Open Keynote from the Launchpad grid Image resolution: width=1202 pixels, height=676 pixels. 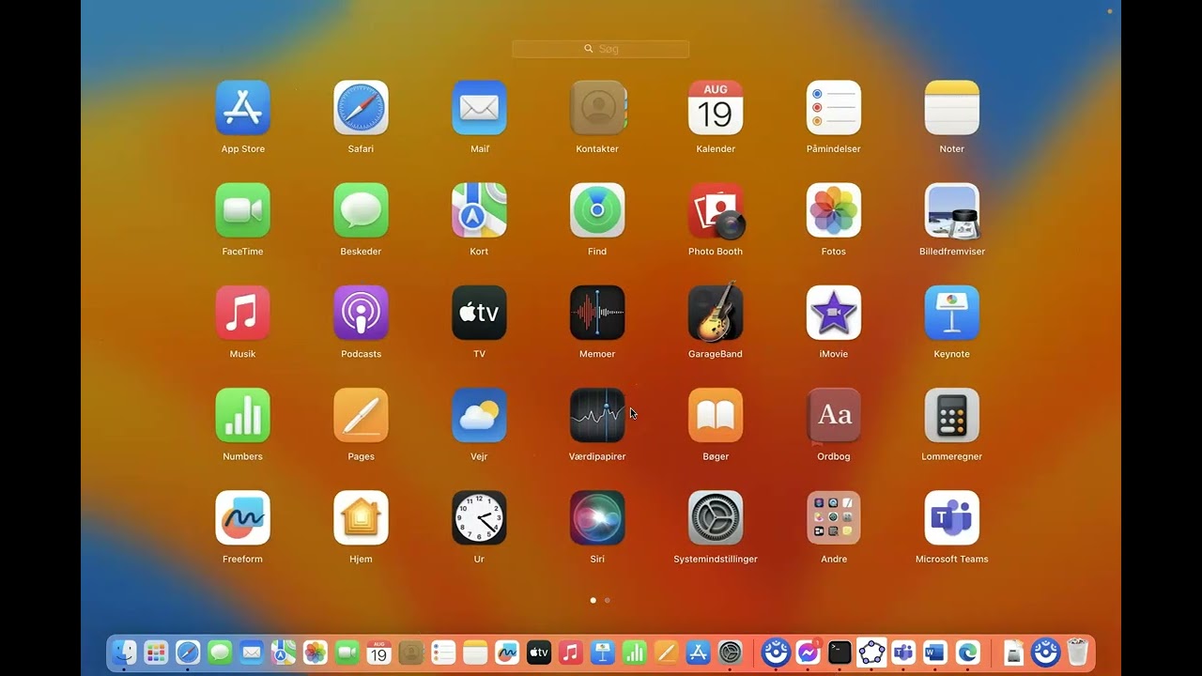[952, 313]
